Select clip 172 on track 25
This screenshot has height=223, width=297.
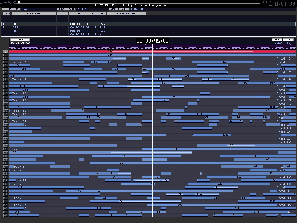pos(87,135)
